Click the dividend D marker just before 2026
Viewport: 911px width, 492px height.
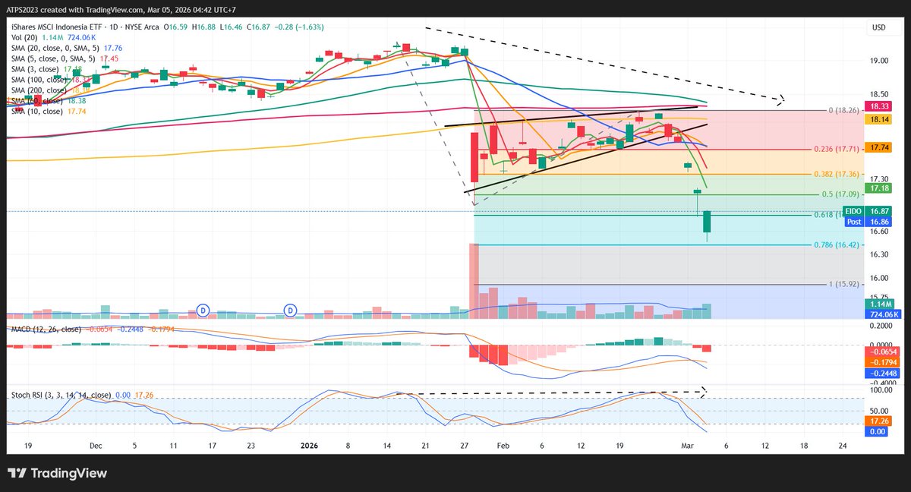click(290, 310)
